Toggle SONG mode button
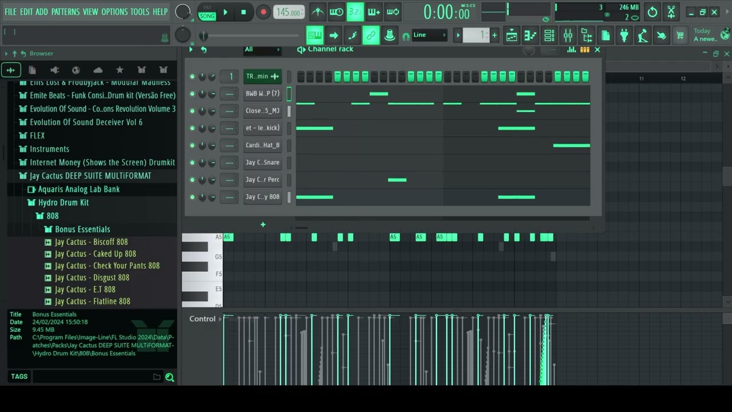 207,16
